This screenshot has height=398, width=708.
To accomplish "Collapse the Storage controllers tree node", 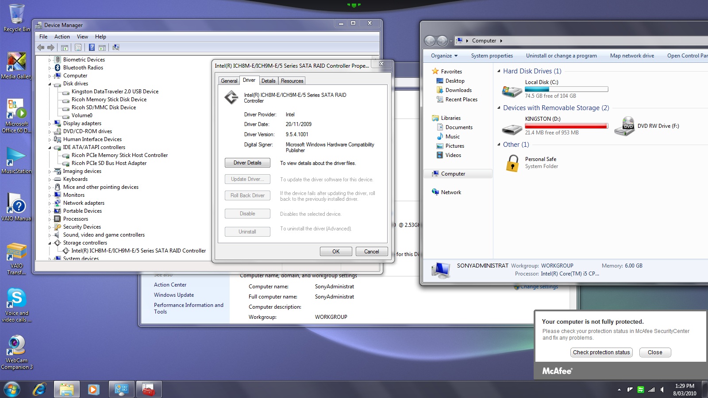I will tap(50, 243).
